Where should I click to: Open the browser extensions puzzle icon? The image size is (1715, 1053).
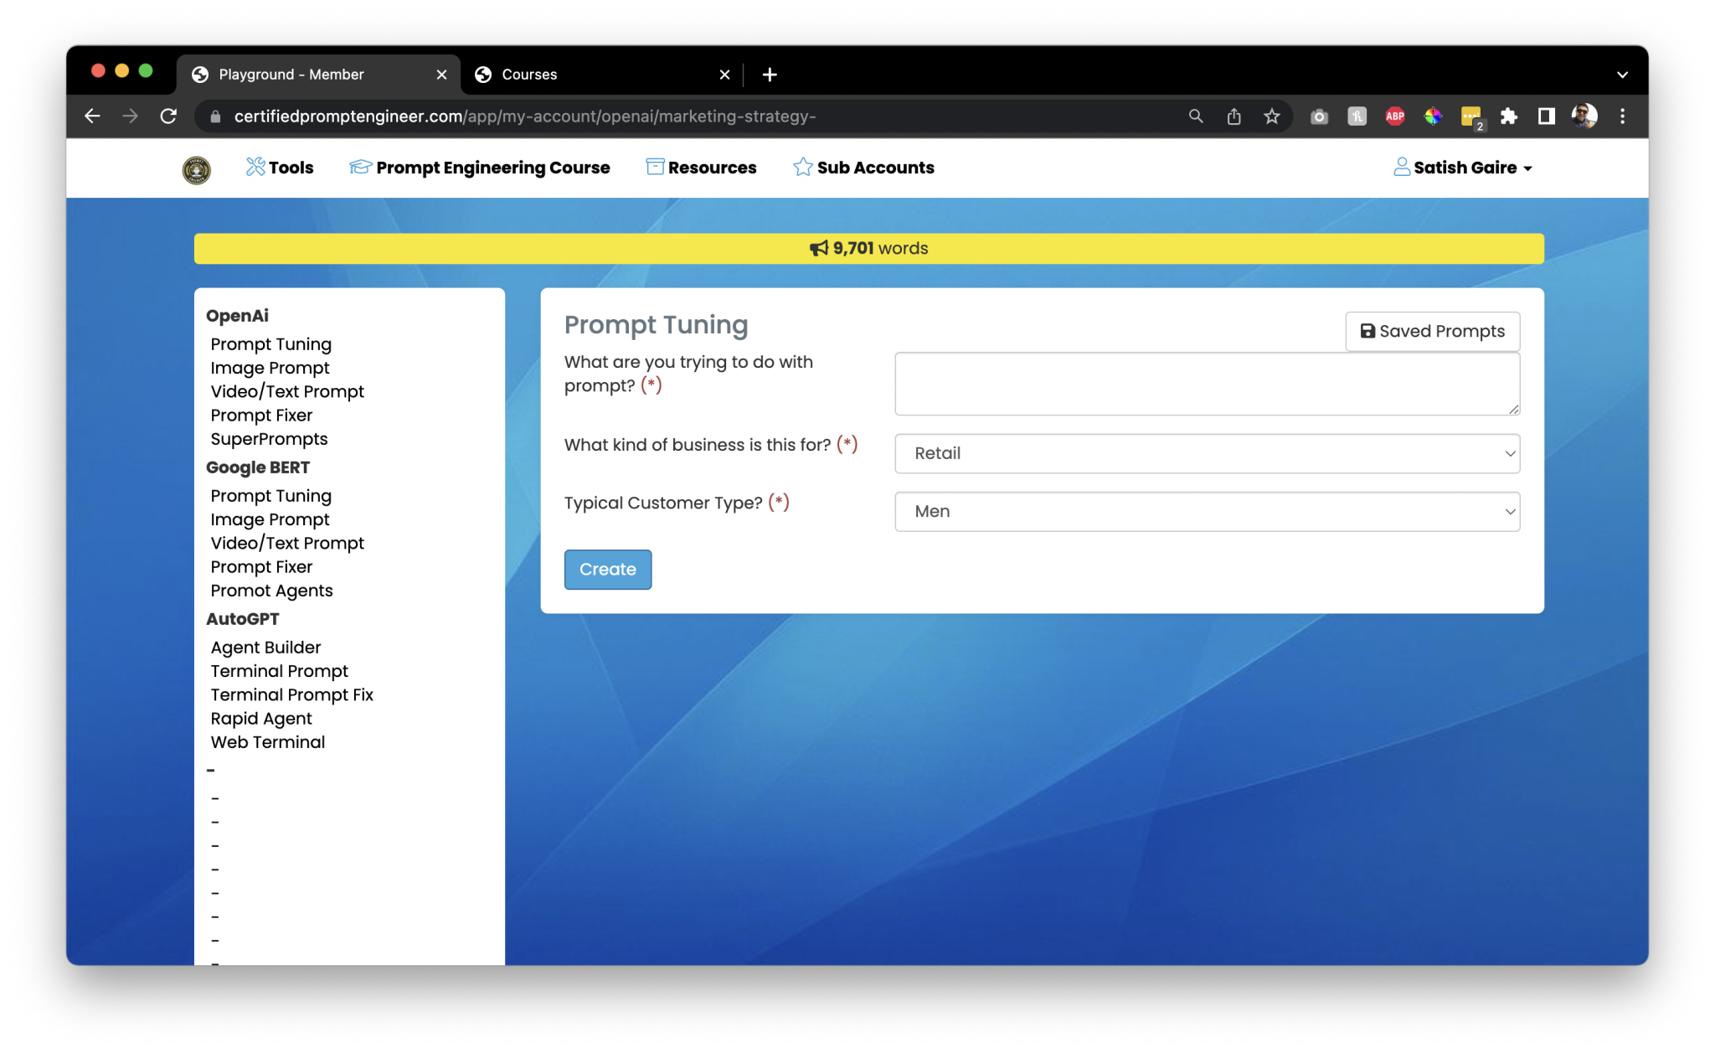coord(1508,116)
